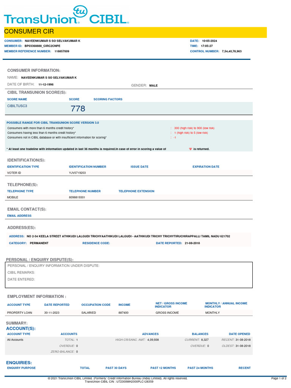Click address date reported 21-08-2018
This screenshot has height=388, width=291.
[192, 243]
